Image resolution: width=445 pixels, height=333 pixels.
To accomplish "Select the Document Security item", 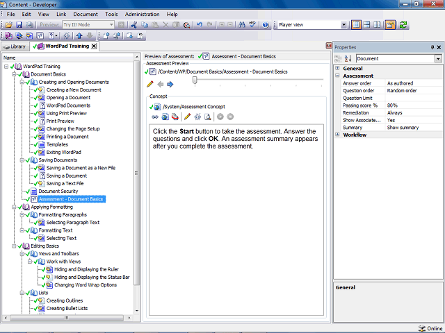I will coord(58,191).
